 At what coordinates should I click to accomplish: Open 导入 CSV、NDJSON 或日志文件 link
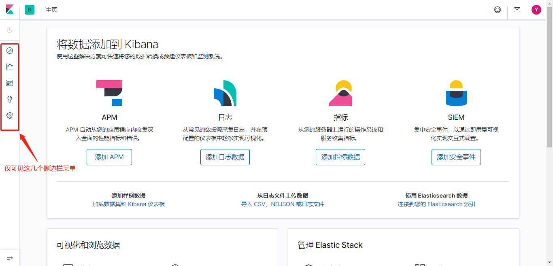tap(283, 204)
